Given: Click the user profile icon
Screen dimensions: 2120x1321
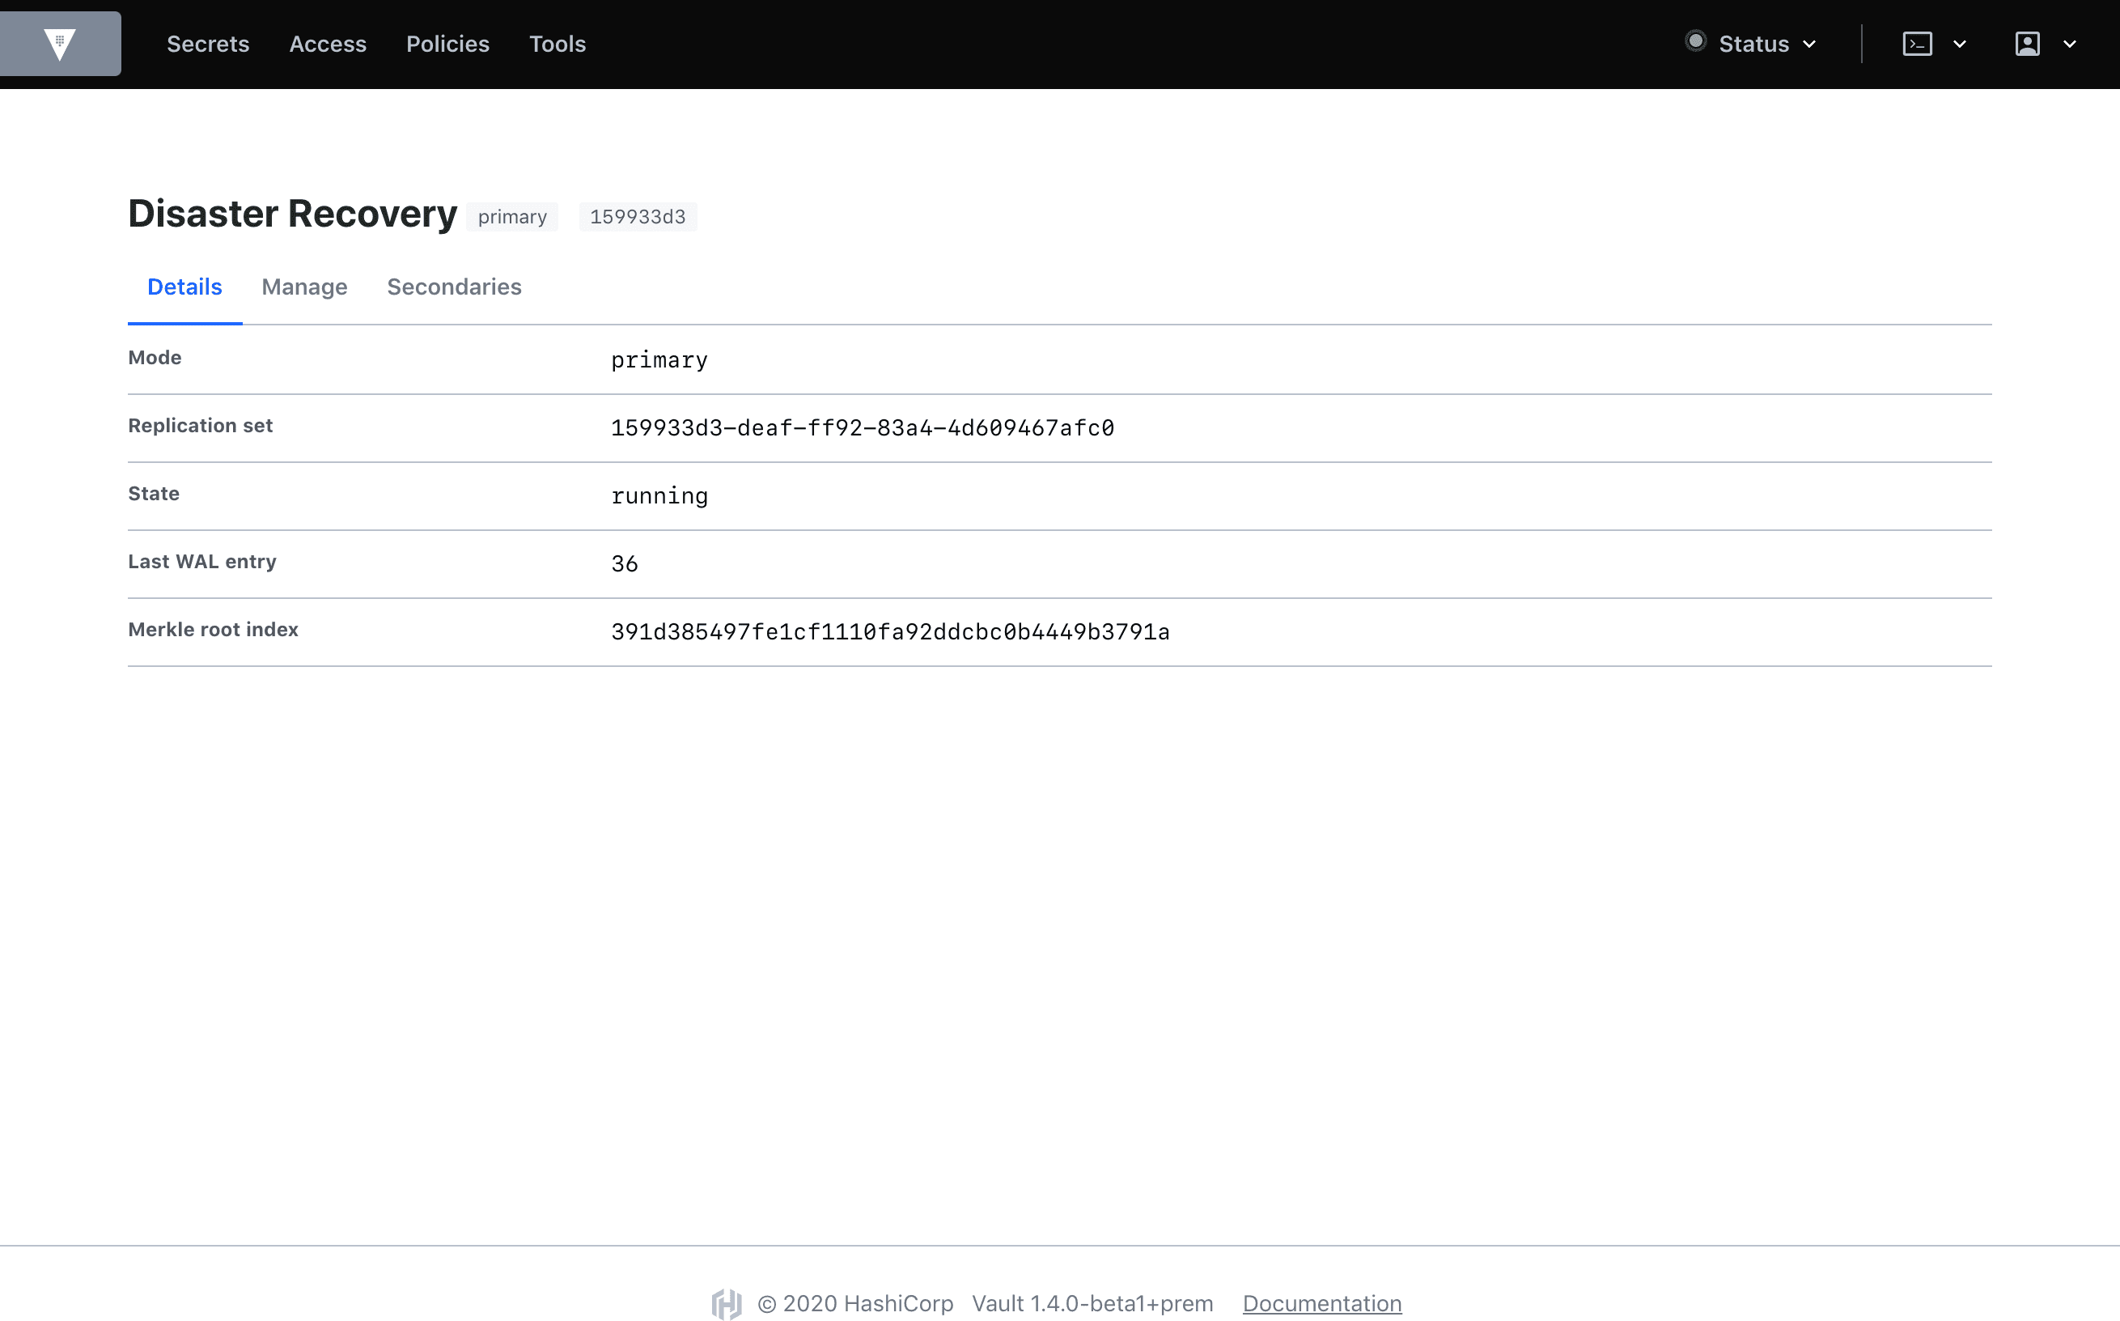Looking at the screenshot, I should coord(2027,44).
